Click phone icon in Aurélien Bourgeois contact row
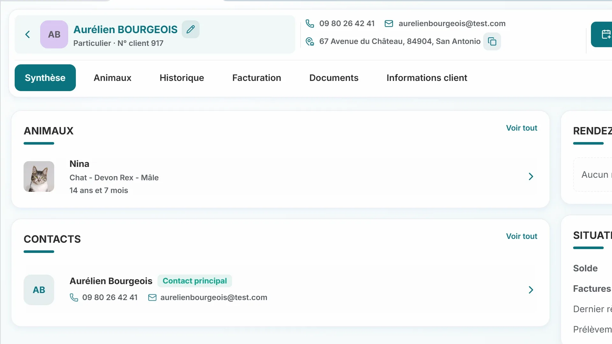The width and height of the screenshot is (612, 344). [74, 297]
